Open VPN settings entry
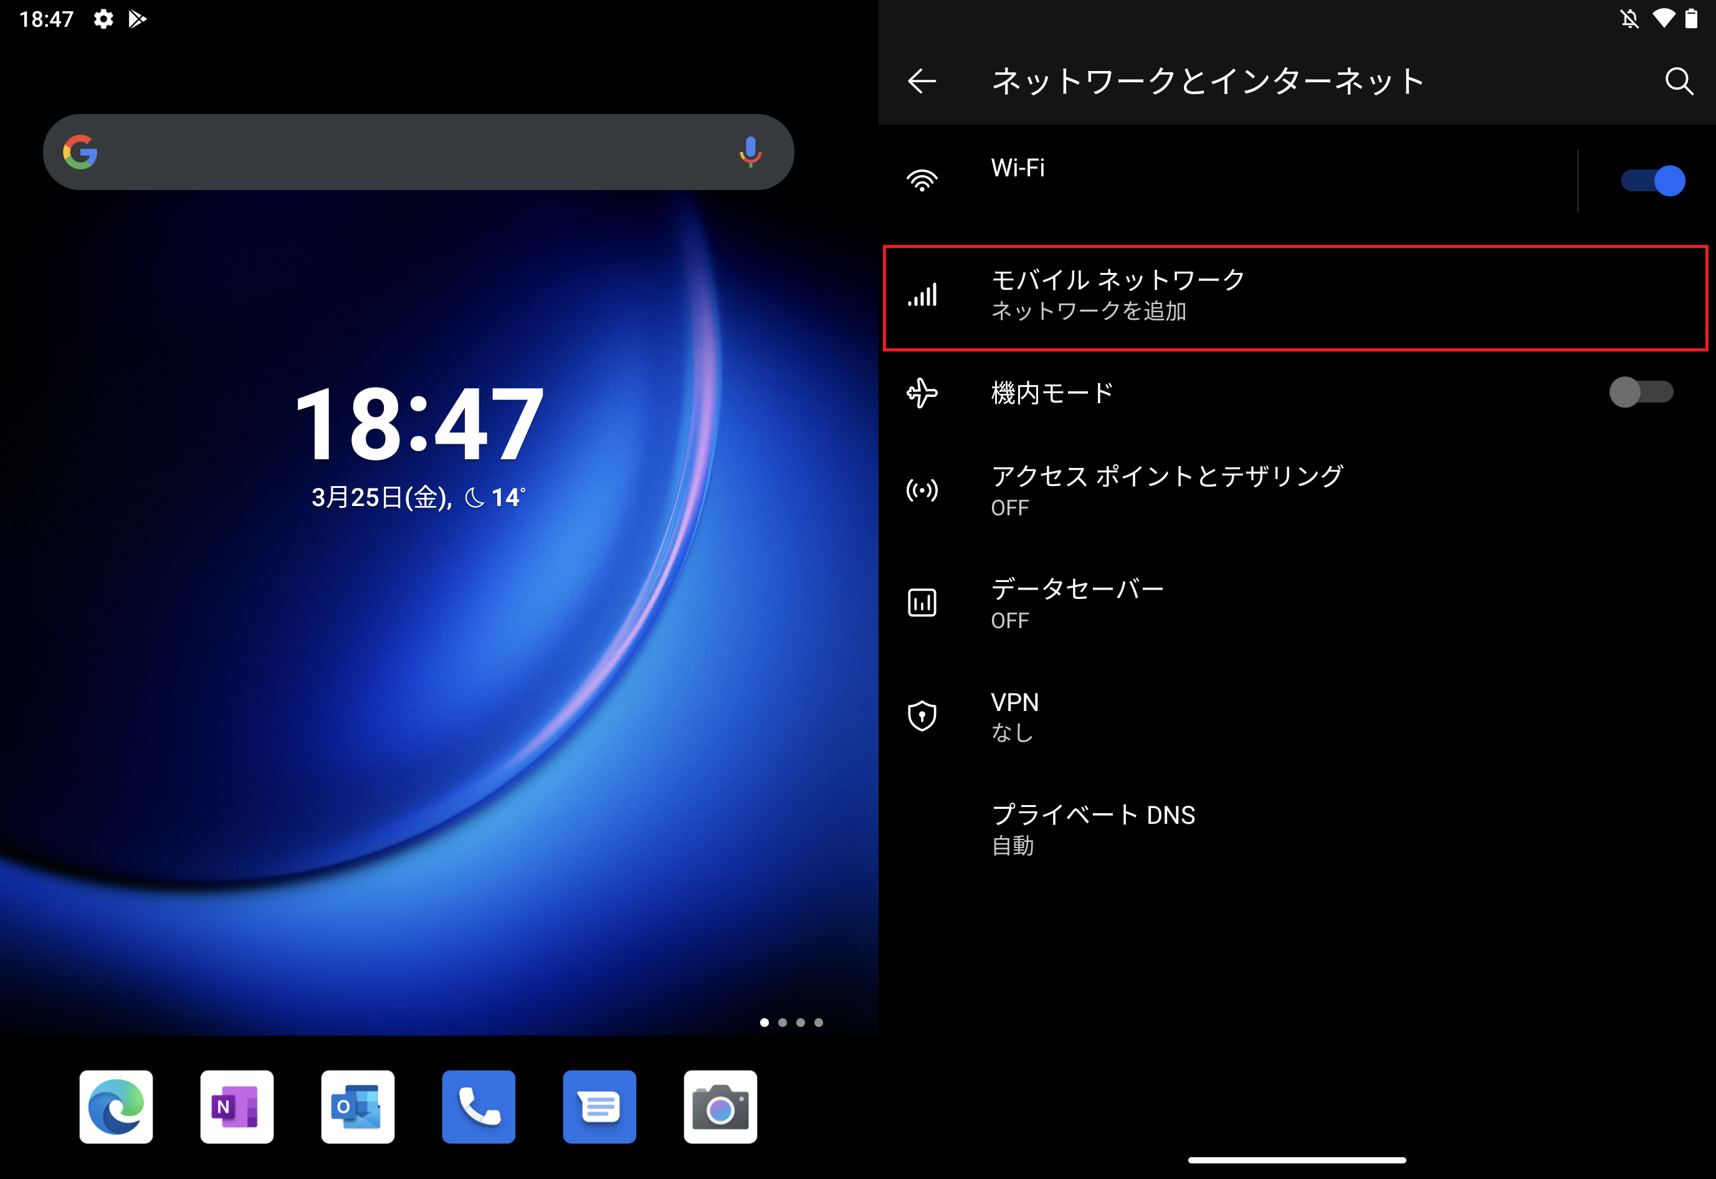 click(x=1297, y=716)
